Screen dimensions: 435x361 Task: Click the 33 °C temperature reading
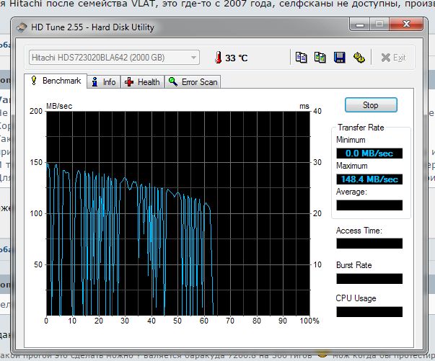tap(236, 58)
